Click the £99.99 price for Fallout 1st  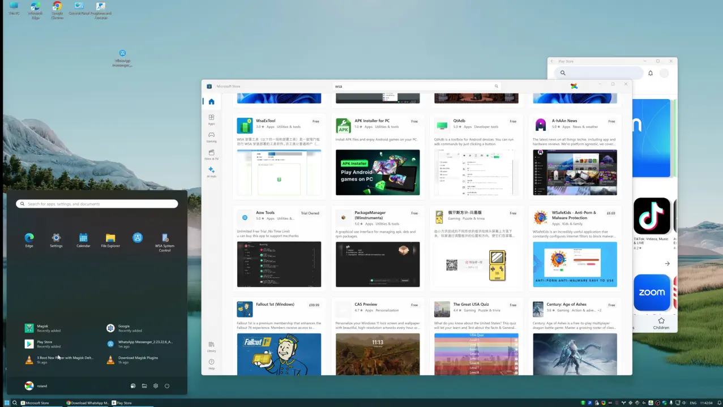pyautogui.click(x=314, y=305)
